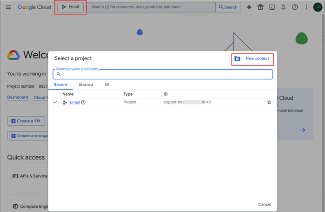Focus the Search projects and folders field
The image size is (325, 212).
tap(163, 74)
